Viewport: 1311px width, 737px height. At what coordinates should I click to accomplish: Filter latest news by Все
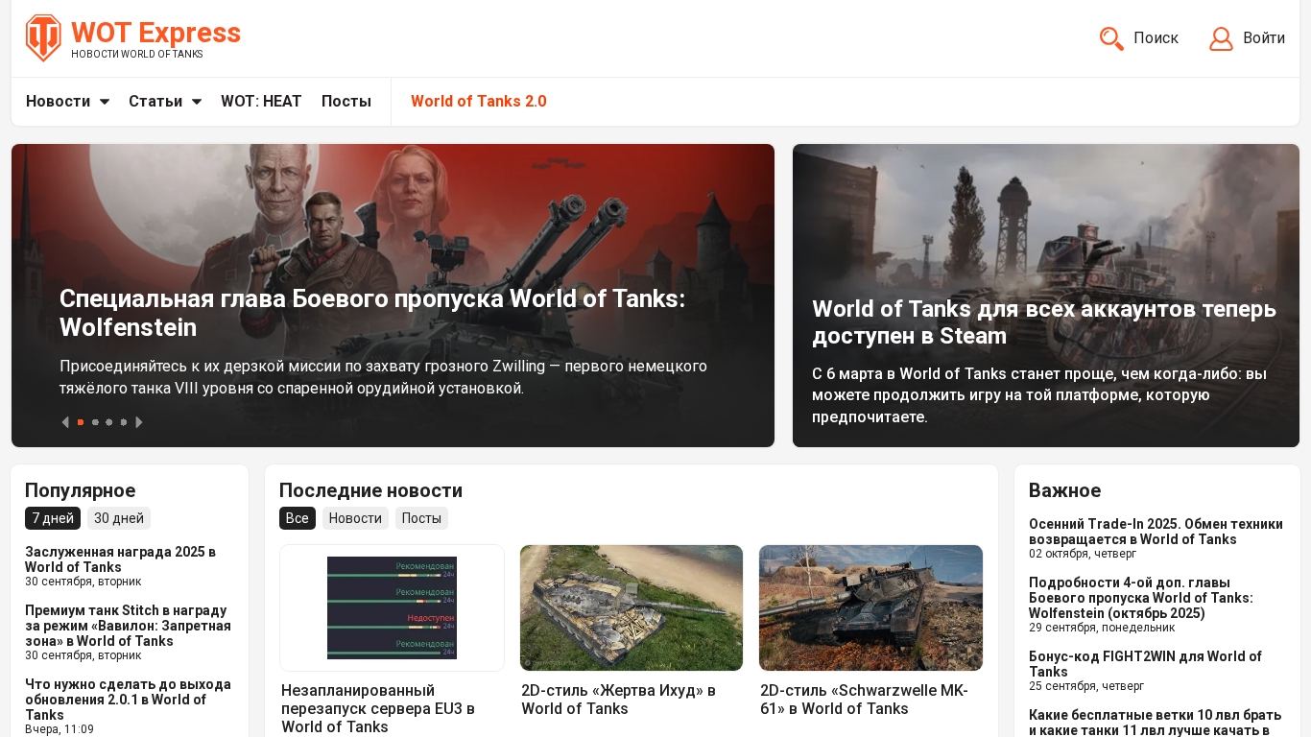[298, 518]
